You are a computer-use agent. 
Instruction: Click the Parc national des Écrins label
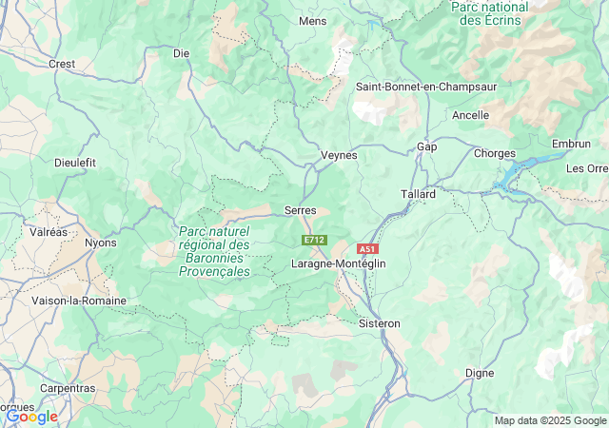tap(490, 13)
